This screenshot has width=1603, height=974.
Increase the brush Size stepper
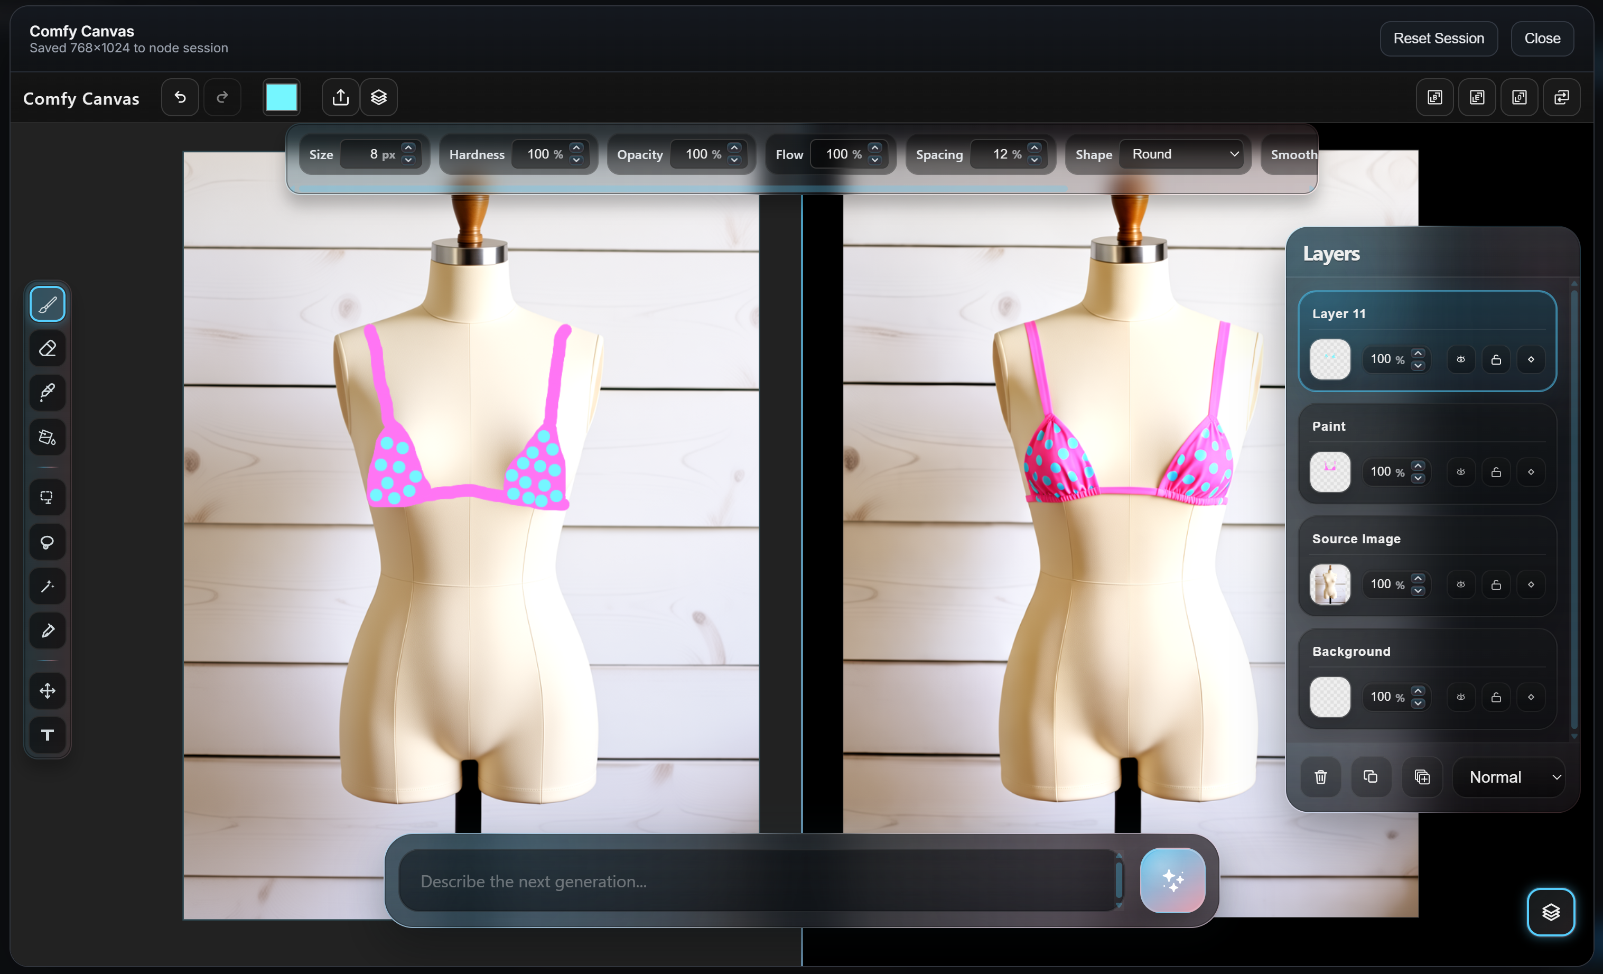pos(408,147)
